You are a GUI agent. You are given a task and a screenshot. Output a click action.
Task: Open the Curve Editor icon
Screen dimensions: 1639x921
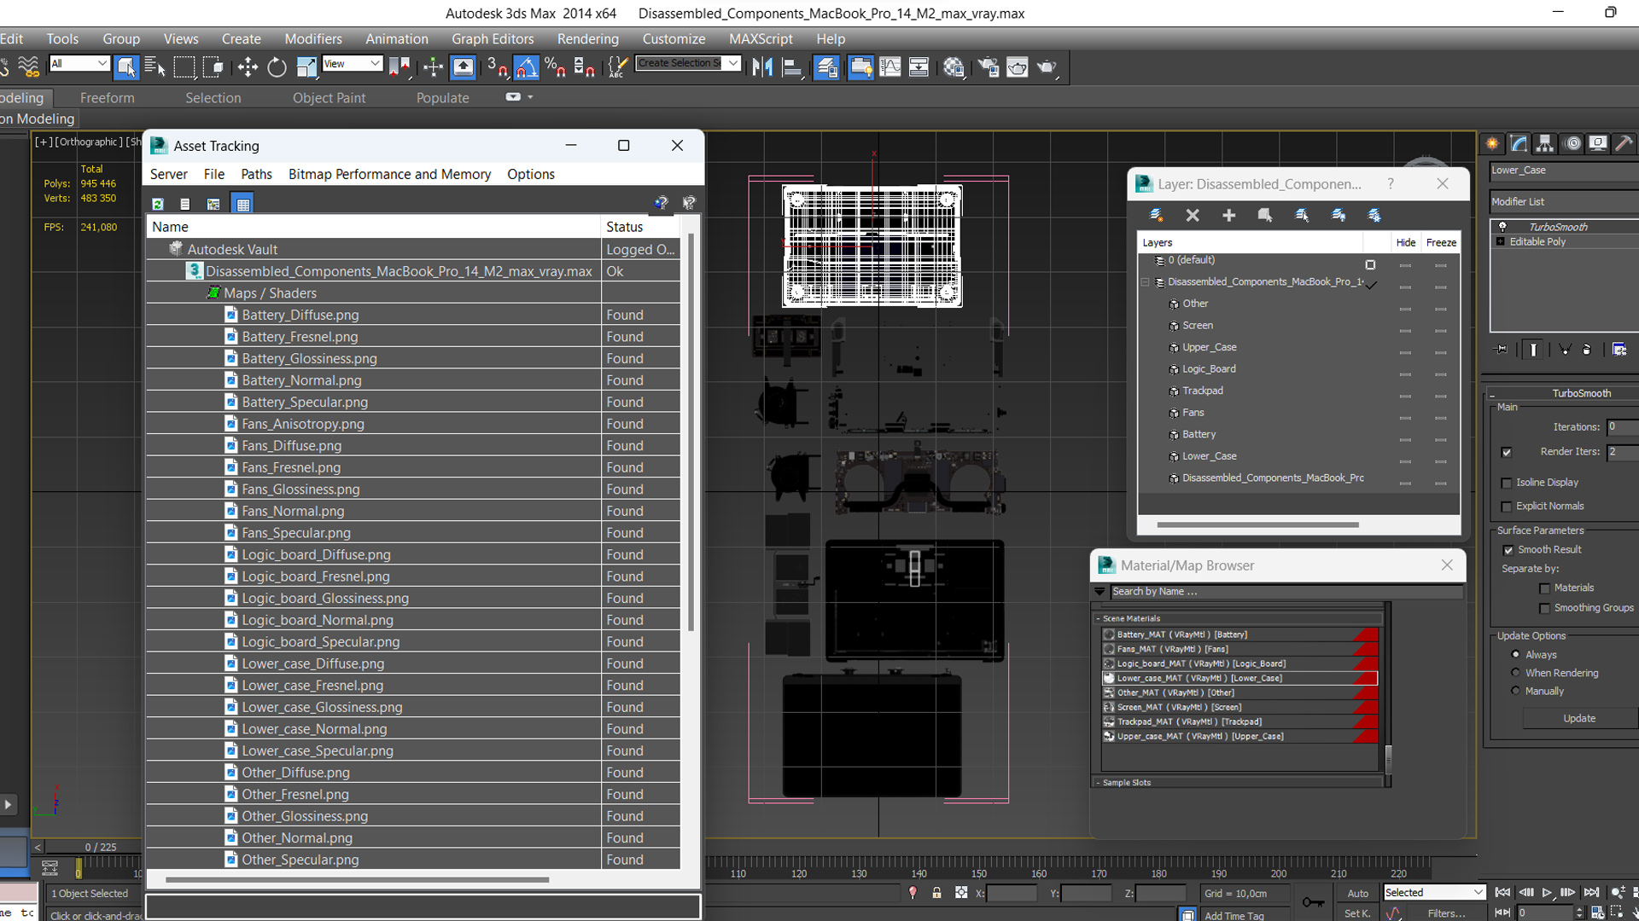tap(889, 67)
